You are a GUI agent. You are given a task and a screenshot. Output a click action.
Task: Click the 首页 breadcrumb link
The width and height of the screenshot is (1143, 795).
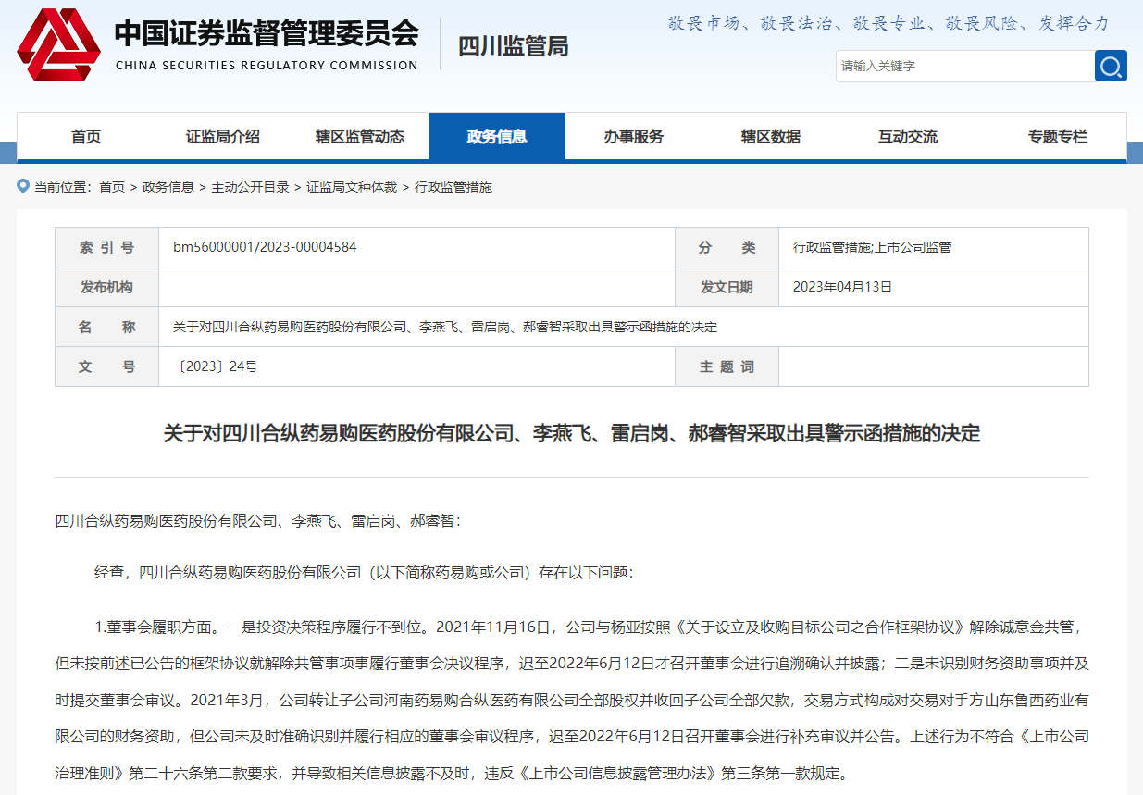coord(112,187)
